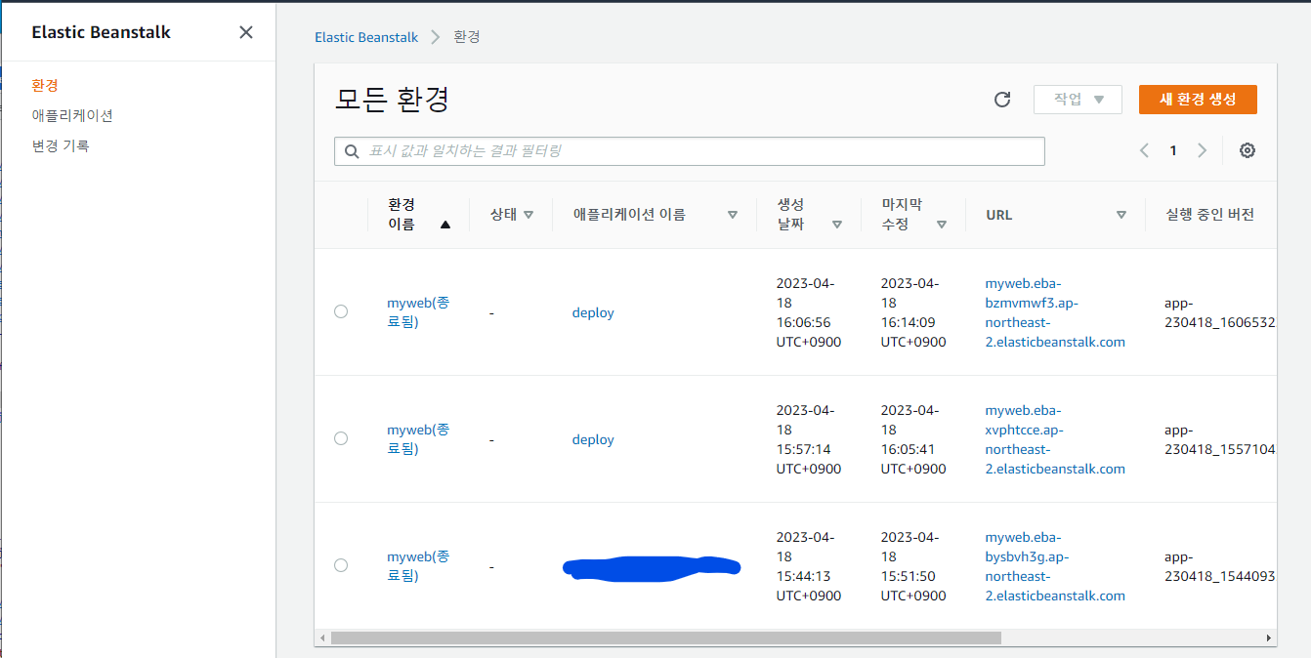1311x658 pixels.
Task: Open myweb environment created 16:06:56
Action: (x=418, y=312)
